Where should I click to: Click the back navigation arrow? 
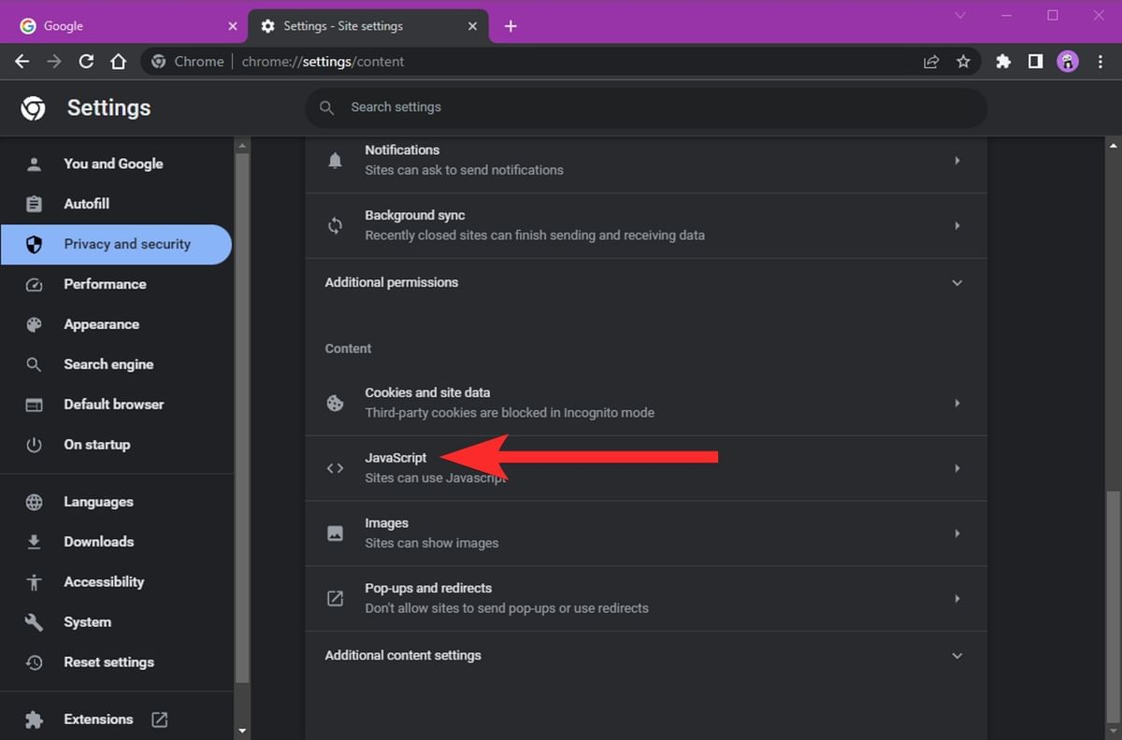coord(22,62)
